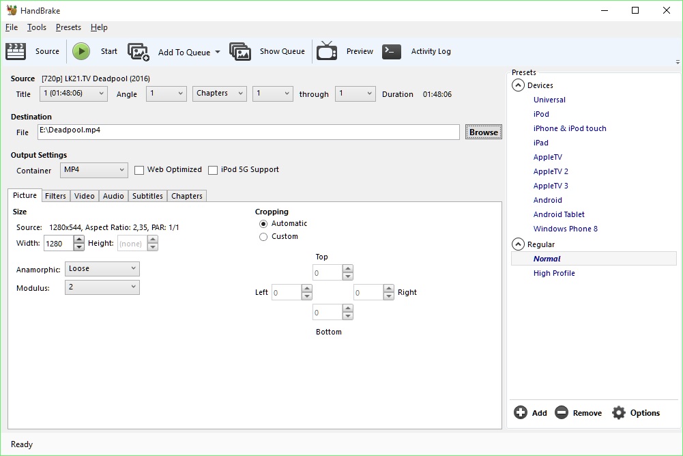Screen dimensions: 683x456
Task: Select the Picture tab
Action: pyautogui.click(x=25, y=195)
